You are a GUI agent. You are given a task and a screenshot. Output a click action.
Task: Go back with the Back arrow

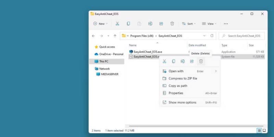(93, 36)
